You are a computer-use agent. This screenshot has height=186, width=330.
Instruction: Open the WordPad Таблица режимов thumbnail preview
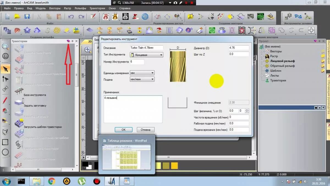point(127,157)
